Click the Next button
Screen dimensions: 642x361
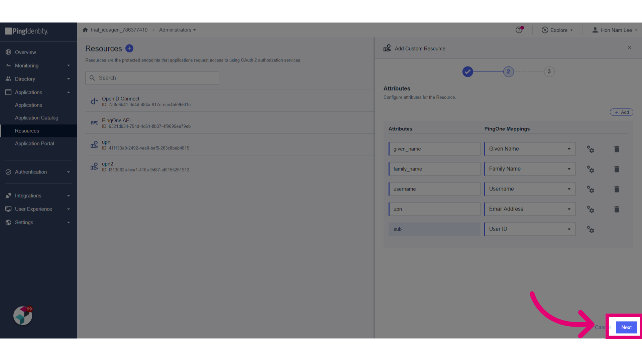click(x=626, y=327)
